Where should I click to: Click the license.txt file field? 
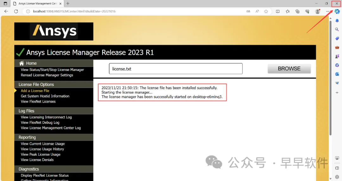175,69
